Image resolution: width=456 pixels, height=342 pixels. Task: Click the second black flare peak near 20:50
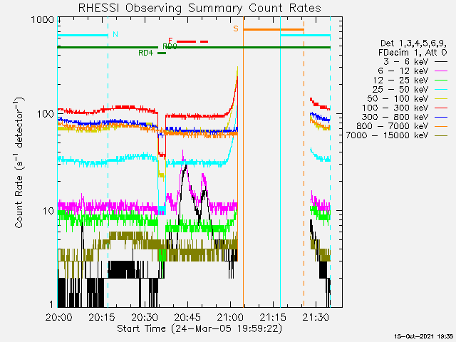point(205,192)
